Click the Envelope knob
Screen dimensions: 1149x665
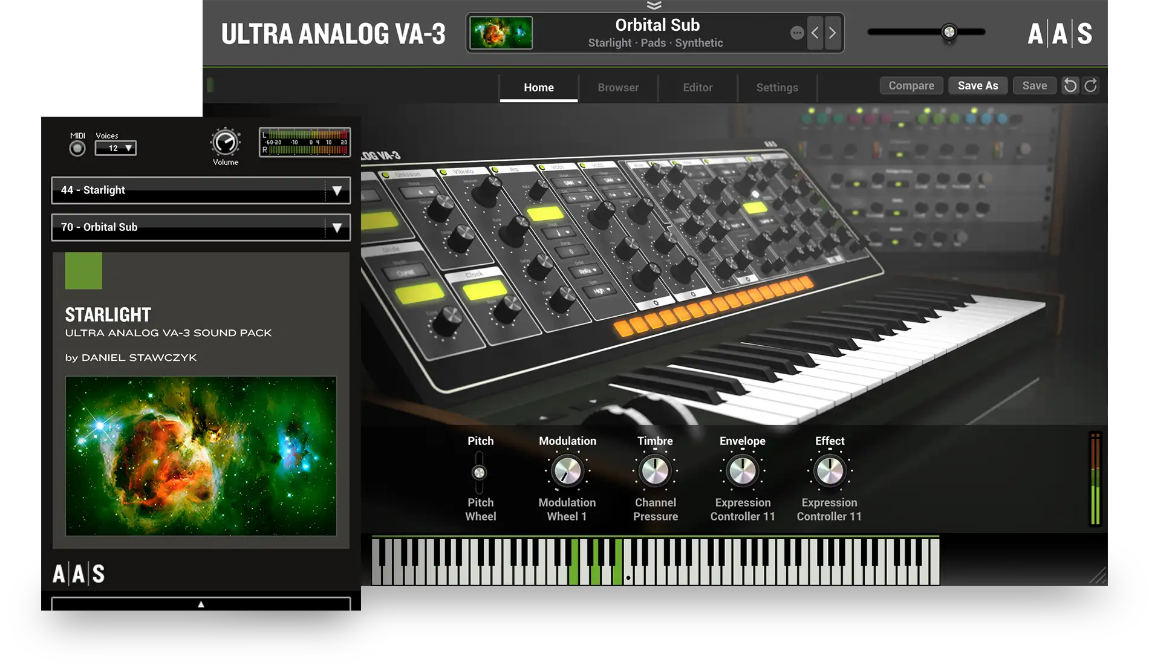742,471
